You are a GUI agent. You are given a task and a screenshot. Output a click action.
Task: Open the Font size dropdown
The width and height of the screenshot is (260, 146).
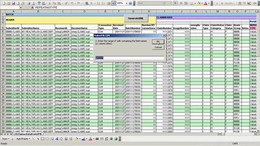(170, 3)
